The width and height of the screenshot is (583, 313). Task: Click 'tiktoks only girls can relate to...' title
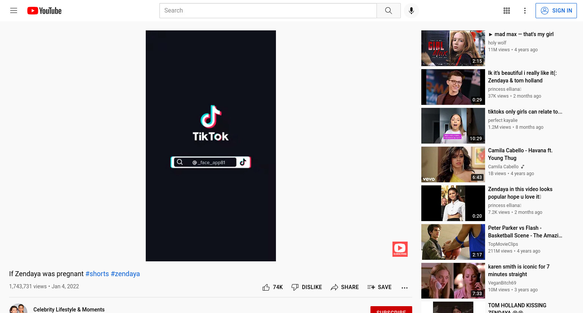[x=525, y=112]
